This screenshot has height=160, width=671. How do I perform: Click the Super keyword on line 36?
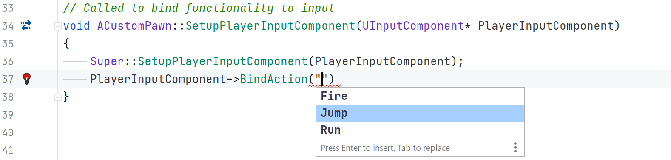[107, 61]
